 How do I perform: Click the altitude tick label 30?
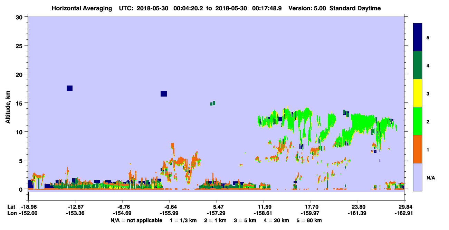pos(20,17)
